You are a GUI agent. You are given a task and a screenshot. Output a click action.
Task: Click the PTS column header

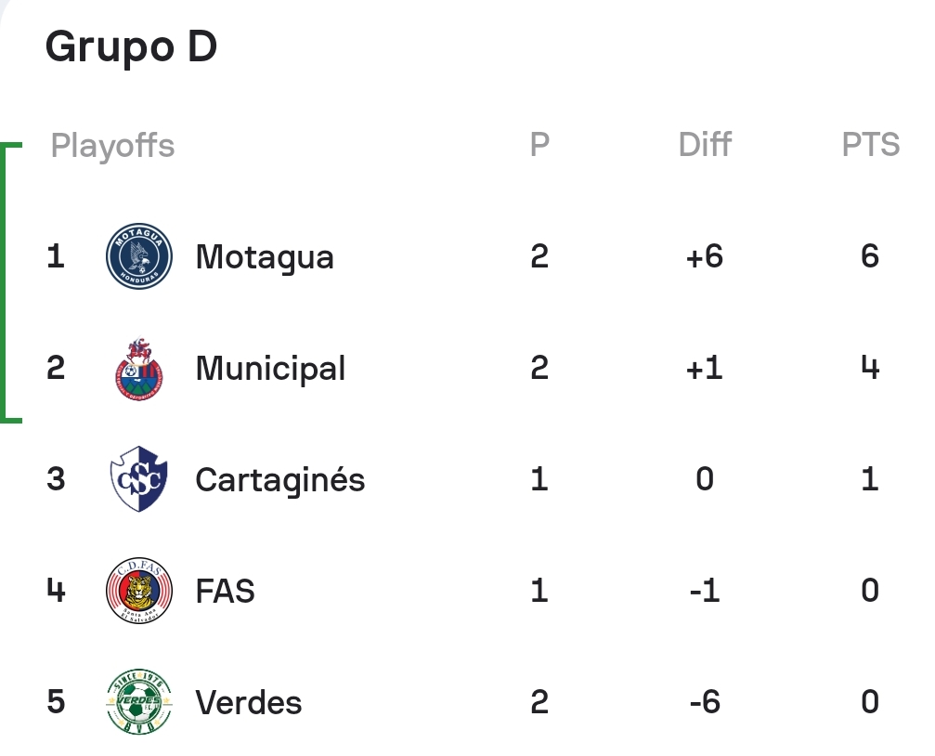click(x=871, y=144)
